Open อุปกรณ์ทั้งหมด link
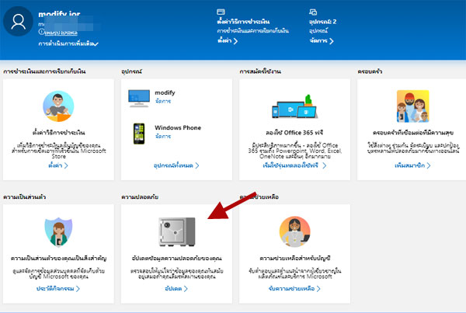Image resolution: width=466 pixels, height=313 pixels. point(176,165)
